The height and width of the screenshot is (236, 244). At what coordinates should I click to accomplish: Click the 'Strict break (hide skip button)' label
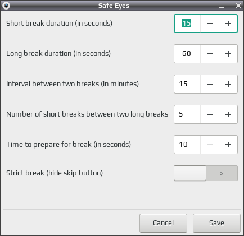(55, 173)
